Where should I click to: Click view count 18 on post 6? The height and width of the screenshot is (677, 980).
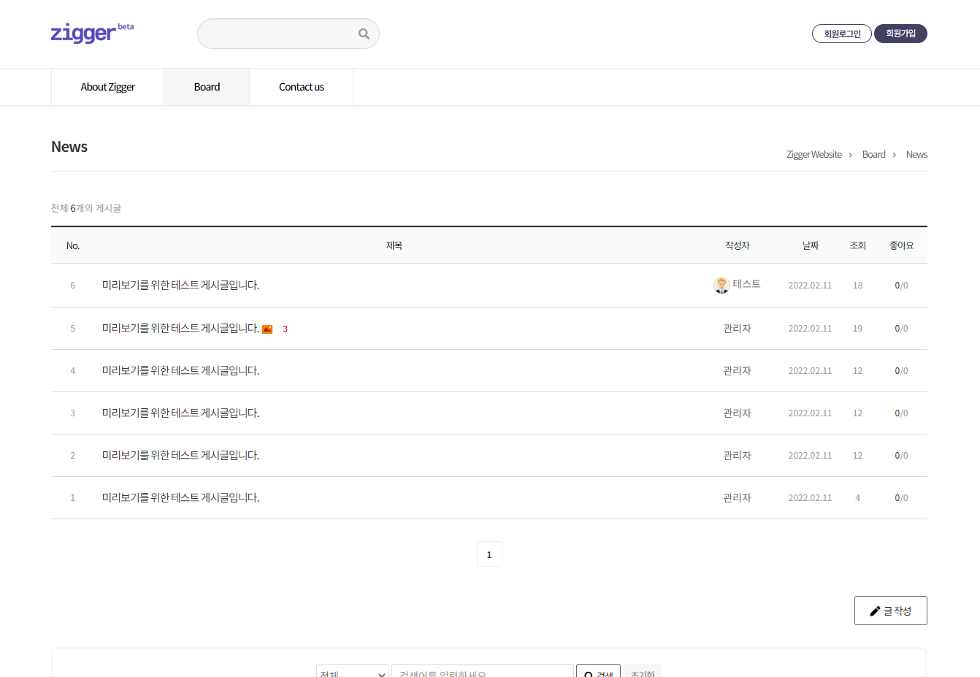coord(857,286)
